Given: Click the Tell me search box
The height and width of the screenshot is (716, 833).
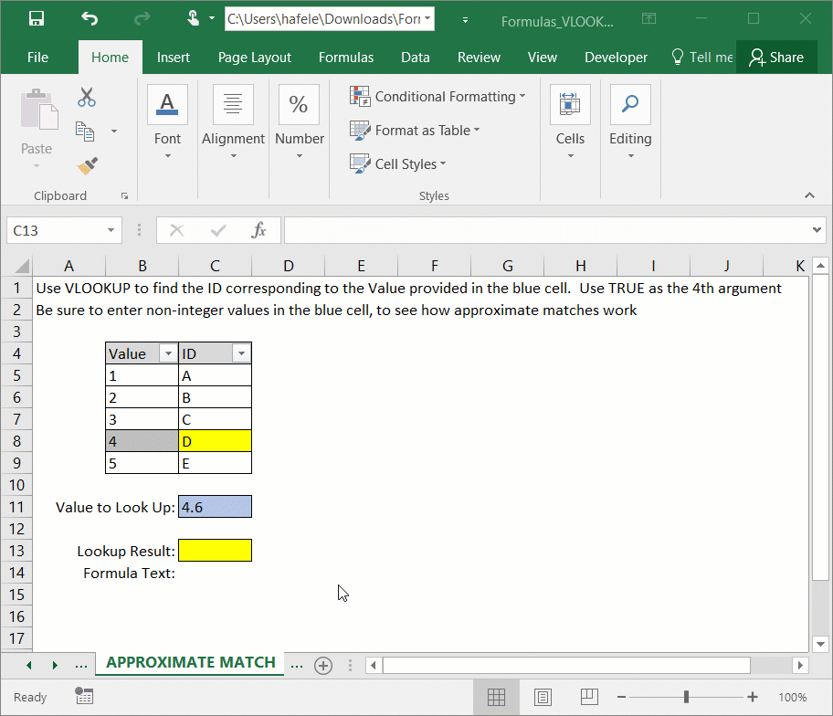Looking at the screenshot, I should pos(701,58).
